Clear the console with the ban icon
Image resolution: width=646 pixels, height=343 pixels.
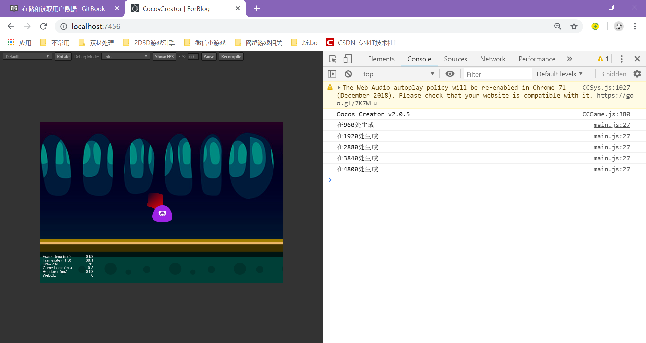(x=348, y=74)
